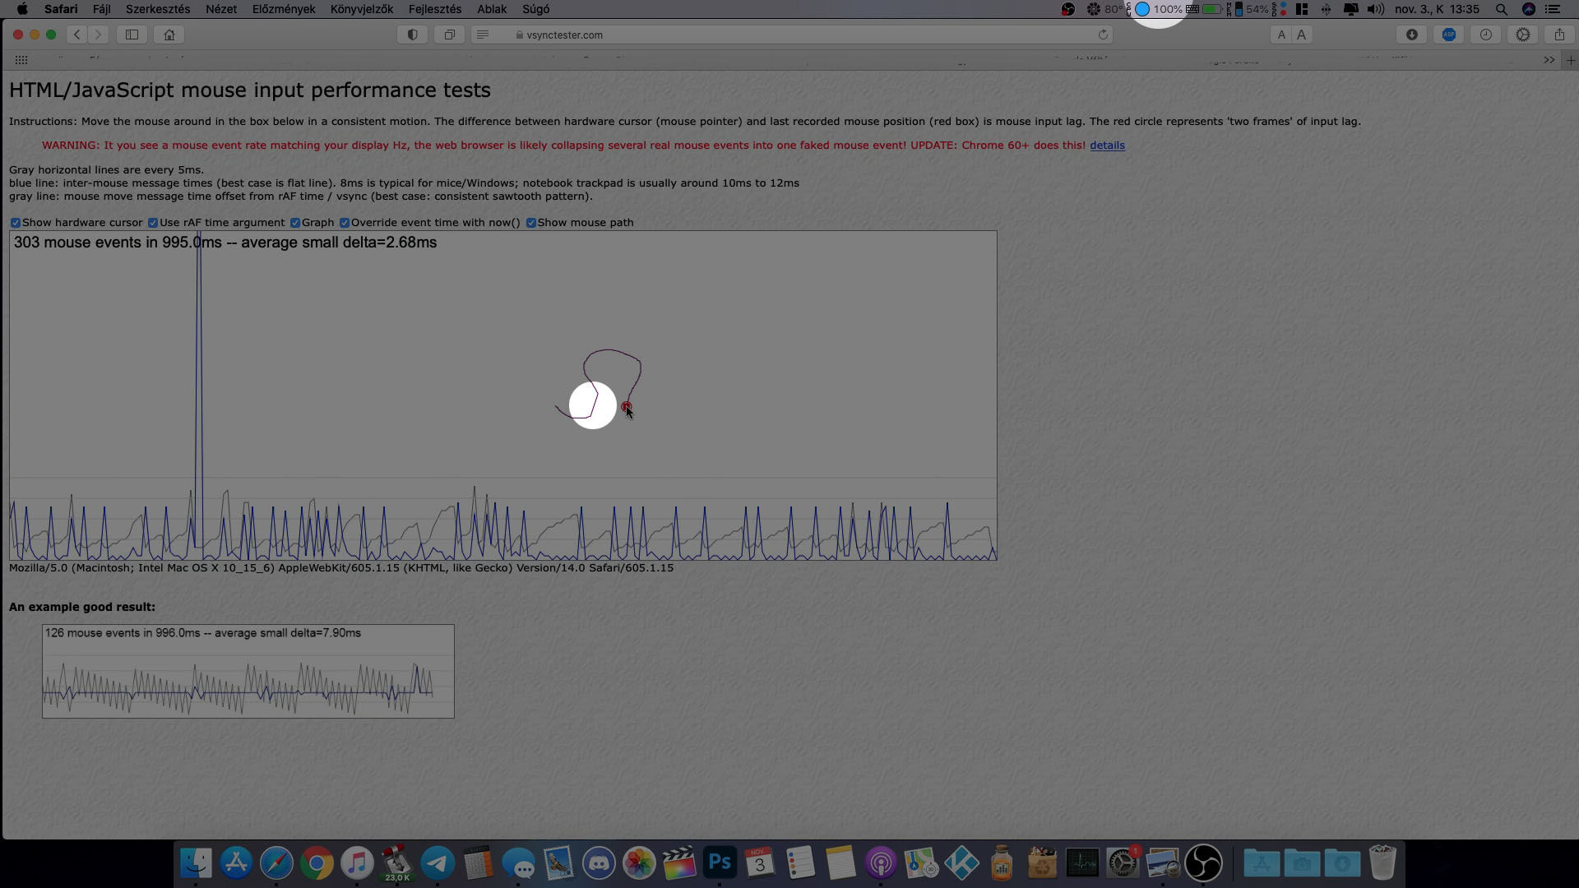This screenshot has height=888, width=1579.
Task: Open Discord from the Dock
Action: point(599,863)
